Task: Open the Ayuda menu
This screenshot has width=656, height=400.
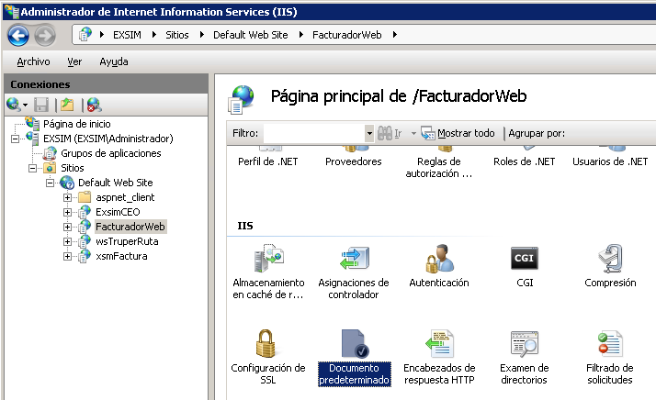Action: (x=114, y=61)
